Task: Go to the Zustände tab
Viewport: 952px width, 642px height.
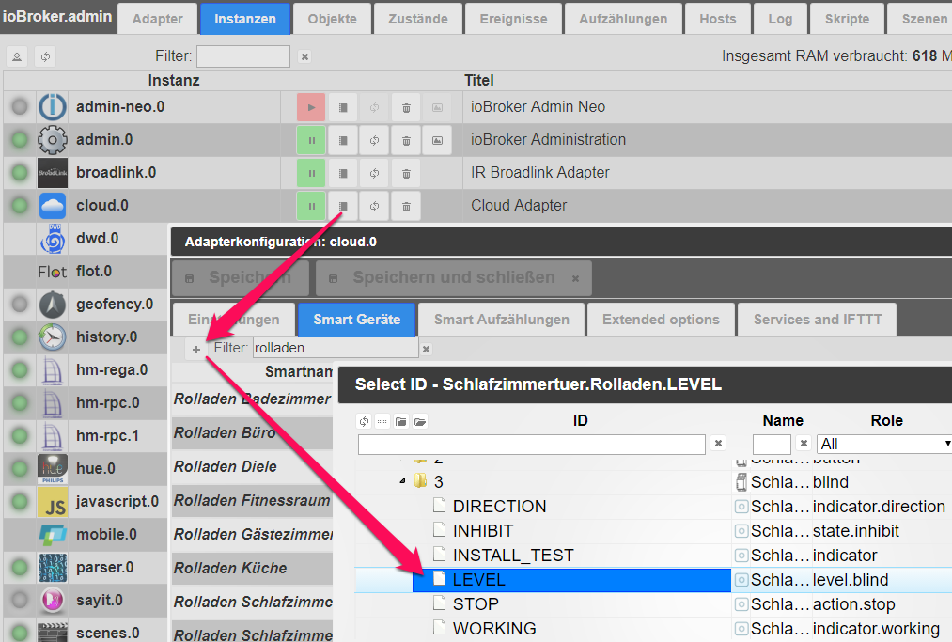Action: coord(418,19)
